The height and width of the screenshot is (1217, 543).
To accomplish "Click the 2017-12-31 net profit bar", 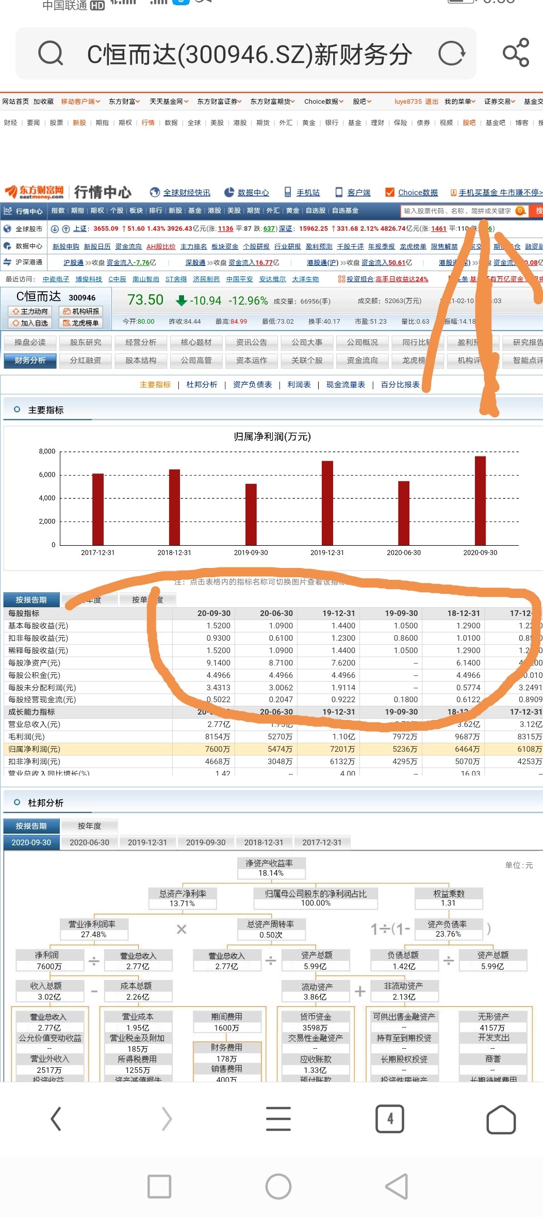I will (98, 509).
